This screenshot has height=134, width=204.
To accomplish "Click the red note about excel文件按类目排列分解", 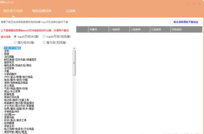I will coord(35,30).
